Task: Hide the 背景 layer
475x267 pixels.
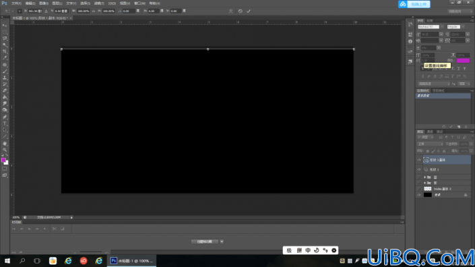Action: coord(419,195)
